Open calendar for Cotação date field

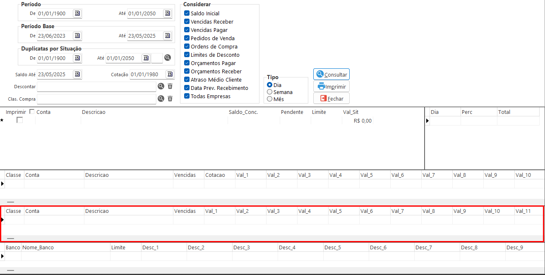tap(170, 75)
